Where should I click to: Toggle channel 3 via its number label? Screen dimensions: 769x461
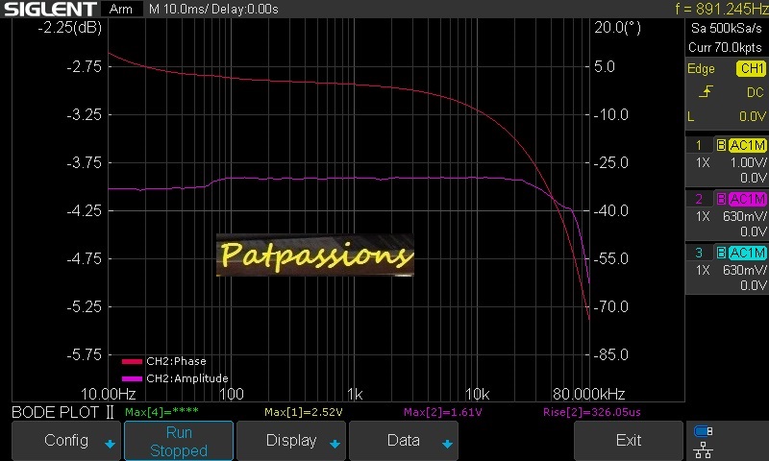coord(699,253)
